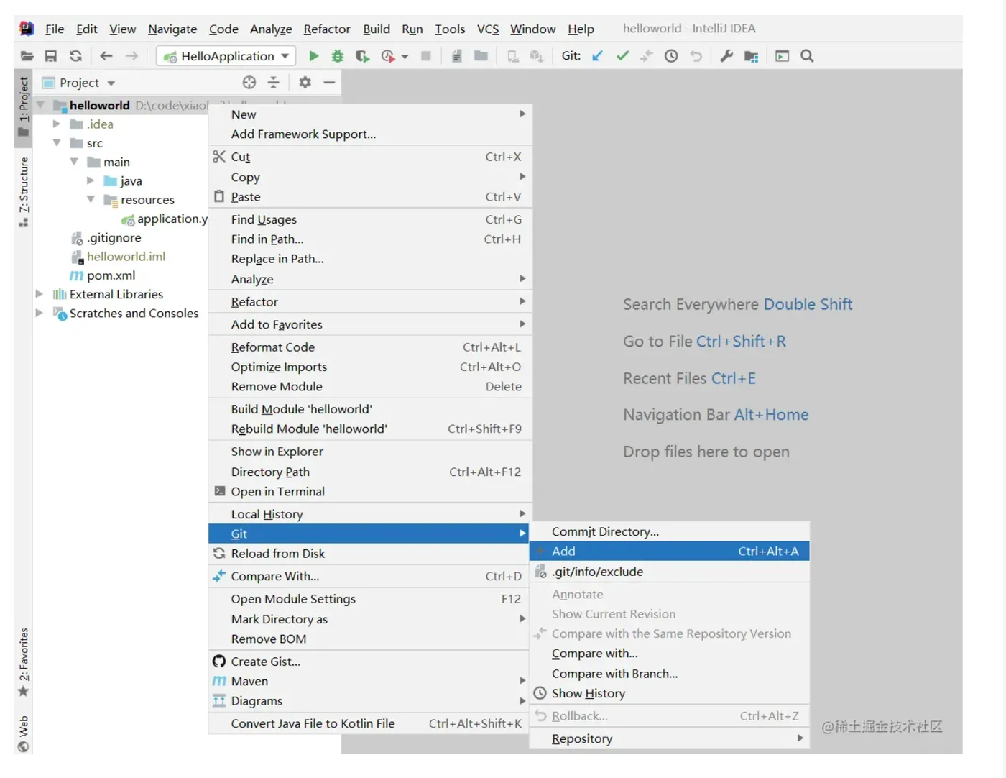The width and height of the screenshot is (1006, 778).
Task: Run HelloApplication with the green play icon
Action: [313, 56]
